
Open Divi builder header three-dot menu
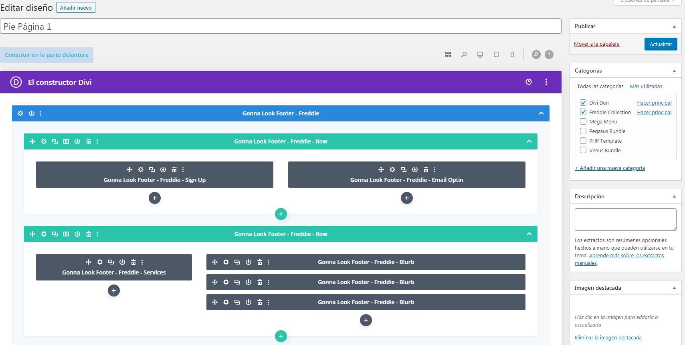(x=546, y=82)
